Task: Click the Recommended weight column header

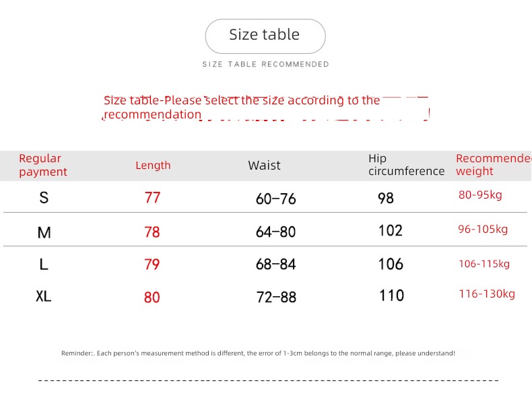Action: 494,165
